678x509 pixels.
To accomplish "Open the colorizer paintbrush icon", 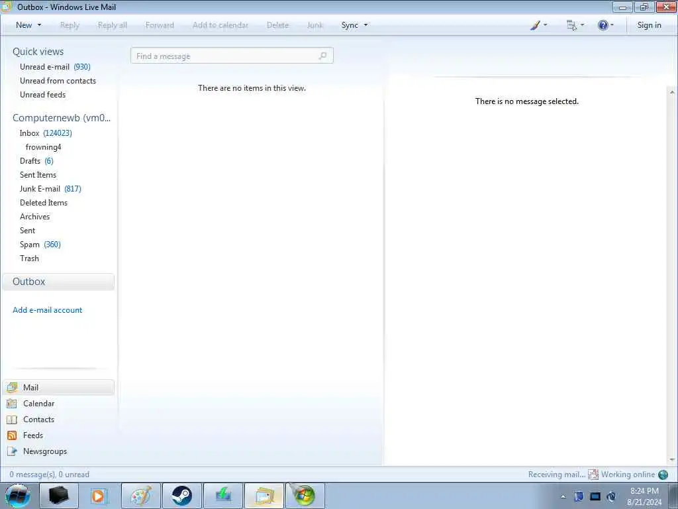I will tap(535, 25).
